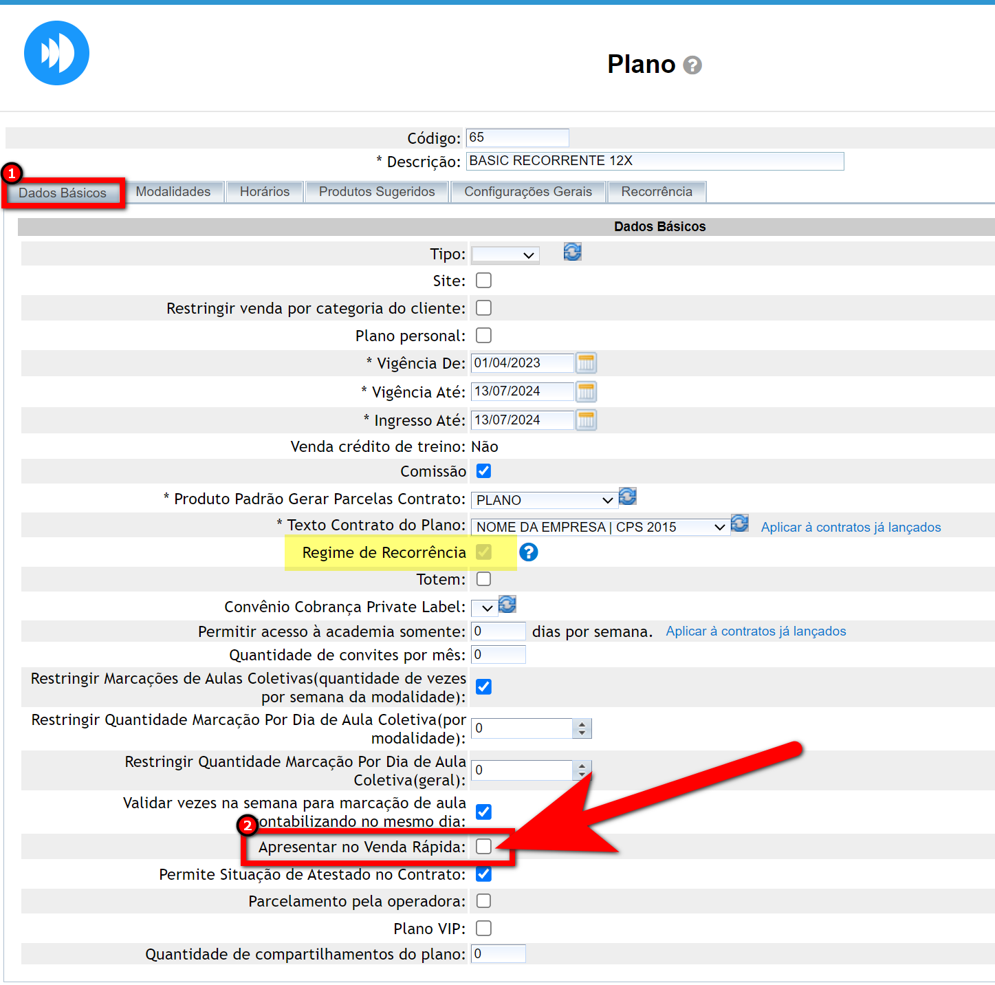Uncheck the Comissão checkbox

[x=484, y=471]
